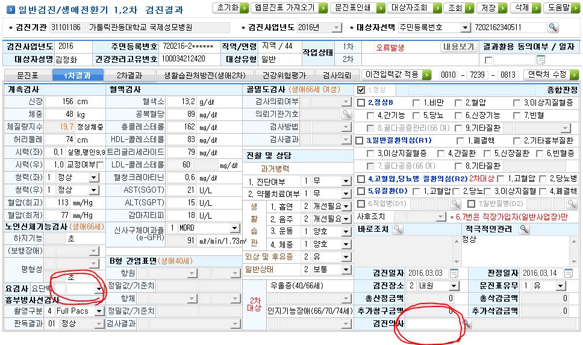Open calendar icon next to 판정일자 date
The width and height of the screenshot is (583, 345).
[569, 273]
